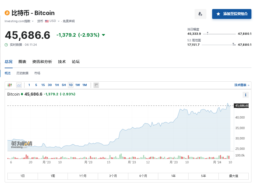
Task: Click the create alert bell icon
Action: [200, 14]
